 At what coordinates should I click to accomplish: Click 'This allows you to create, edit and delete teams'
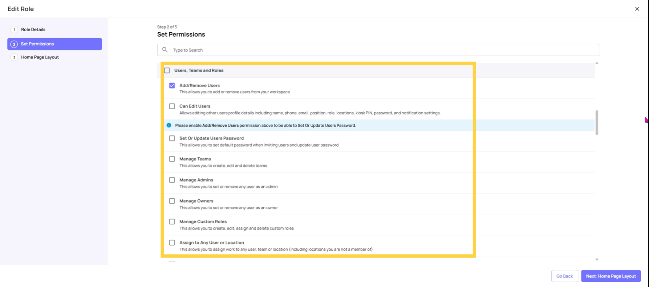(223, 166)
